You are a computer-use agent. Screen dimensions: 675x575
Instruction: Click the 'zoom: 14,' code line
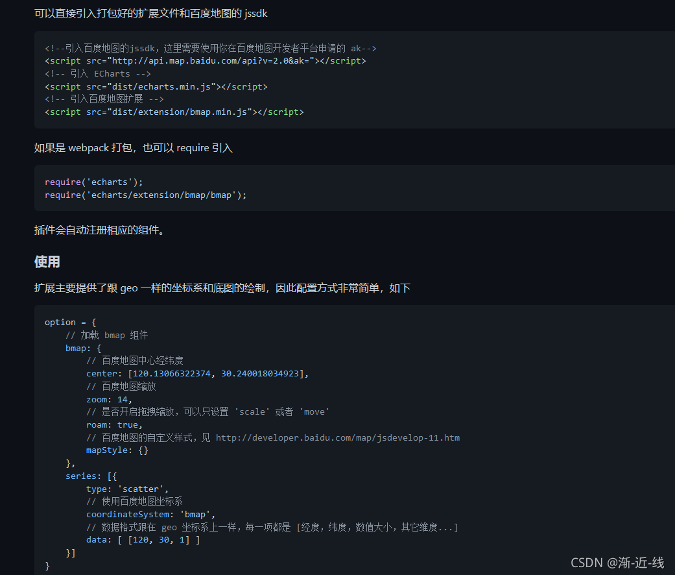[x=109, y=399]
